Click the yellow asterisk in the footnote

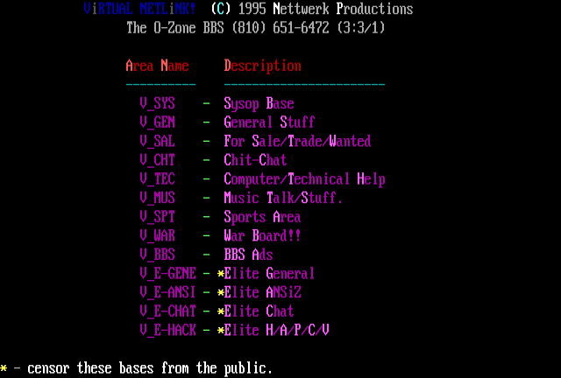click(x=4, y=368)
